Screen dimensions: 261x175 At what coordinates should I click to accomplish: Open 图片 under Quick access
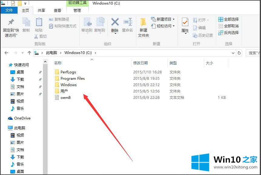coord(17,94)
